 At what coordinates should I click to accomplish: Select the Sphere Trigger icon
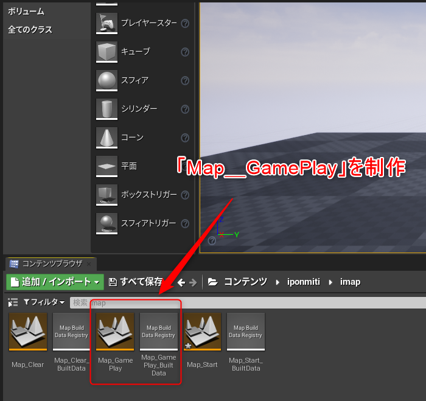(x=106, y=223)
